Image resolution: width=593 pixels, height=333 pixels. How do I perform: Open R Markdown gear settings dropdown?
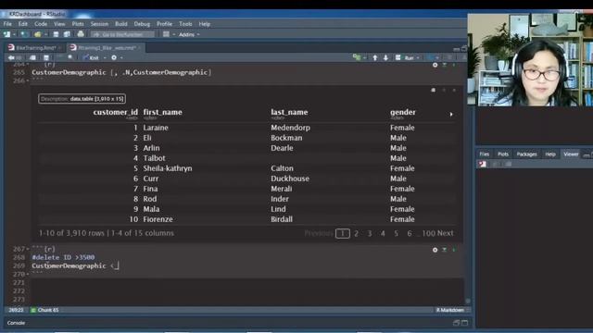click(x=114, y=57)
